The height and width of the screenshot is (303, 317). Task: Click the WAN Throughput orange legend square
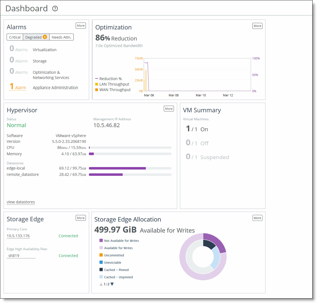point(97,90)
